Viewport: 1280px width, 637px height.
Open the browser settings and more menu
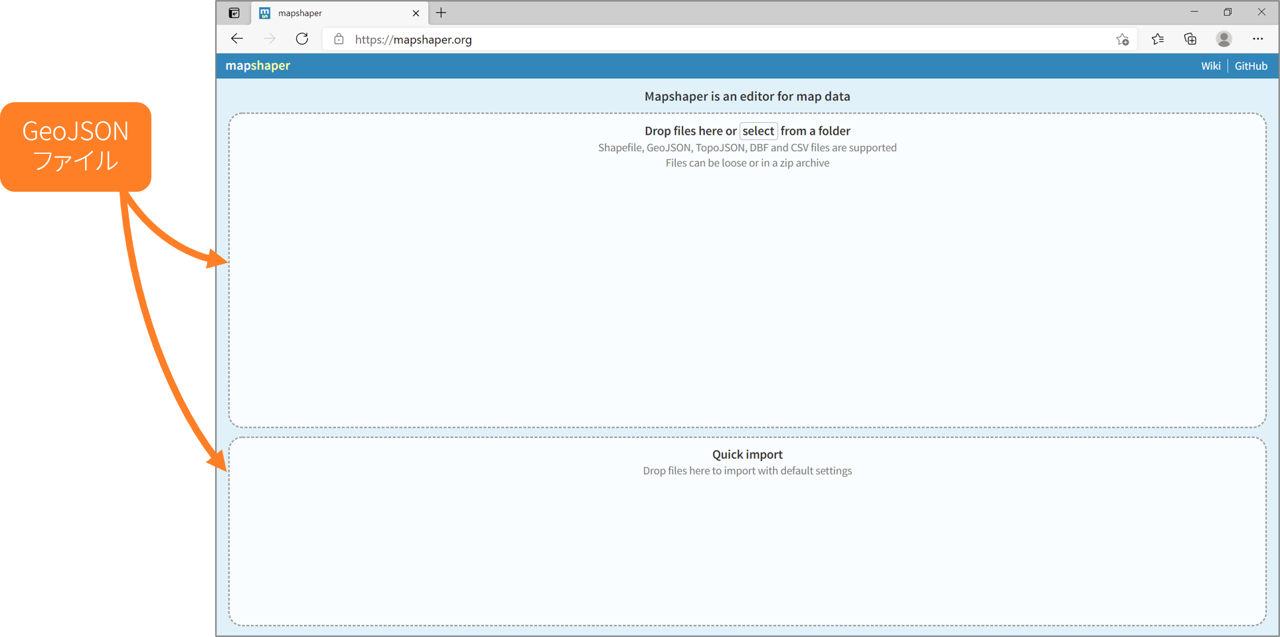point(1257,39)
